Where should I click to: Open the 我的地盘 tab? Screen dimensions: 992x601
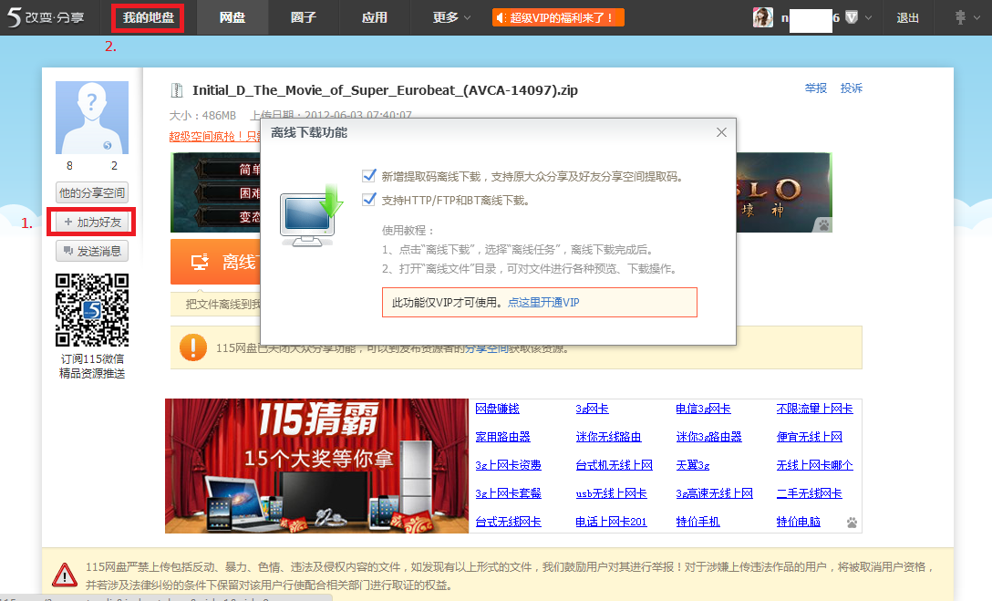point(148,17)
